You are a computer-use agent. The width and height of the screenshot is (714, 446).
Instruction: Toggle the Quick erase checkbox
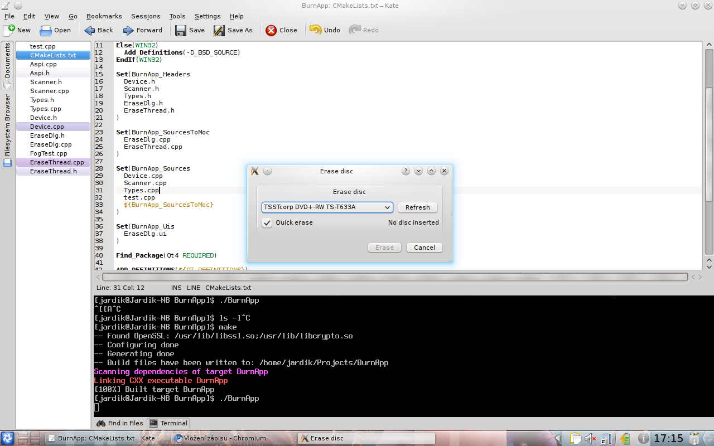(267, 222)
